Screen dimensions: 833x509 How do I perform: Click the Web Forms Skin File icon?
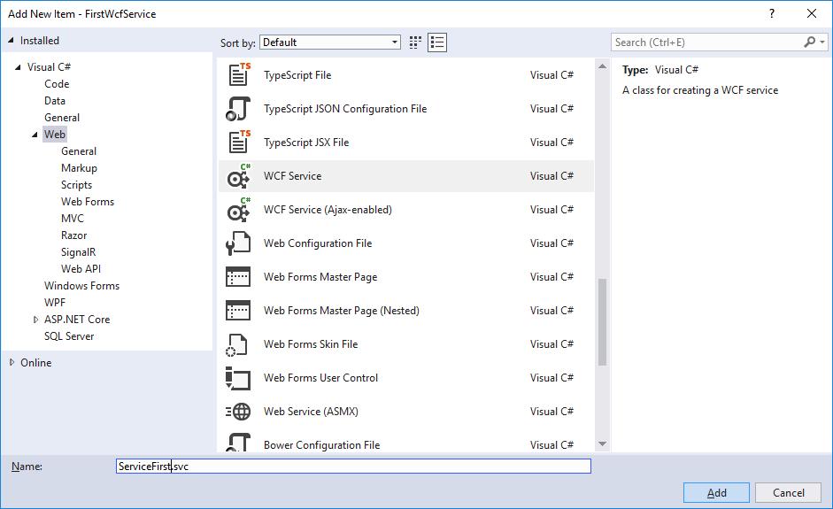(x=237, y=344)
